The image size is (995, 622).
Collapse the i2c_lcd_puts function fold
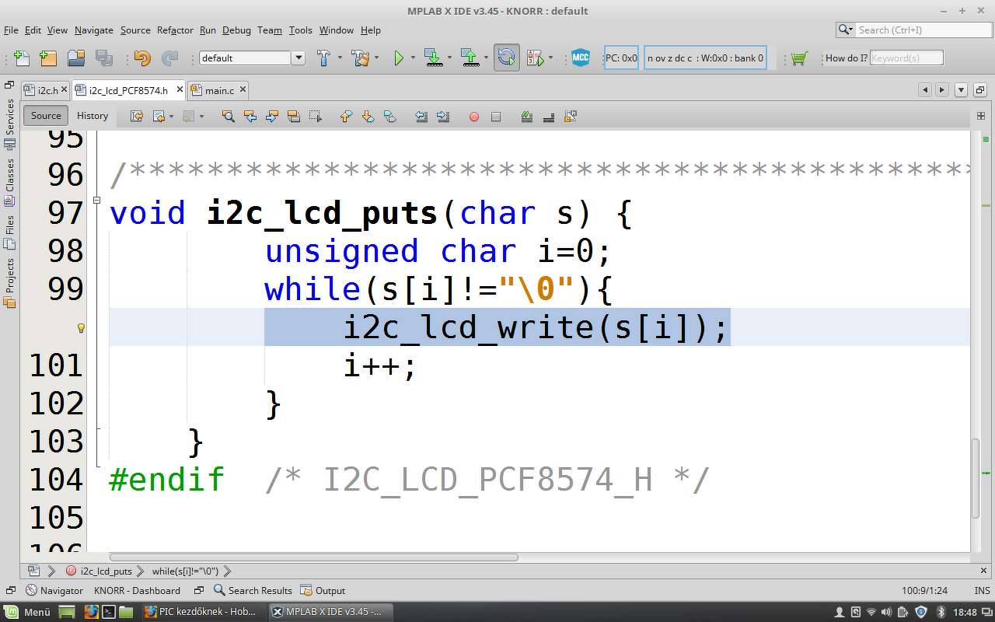[x=97, y=200]
